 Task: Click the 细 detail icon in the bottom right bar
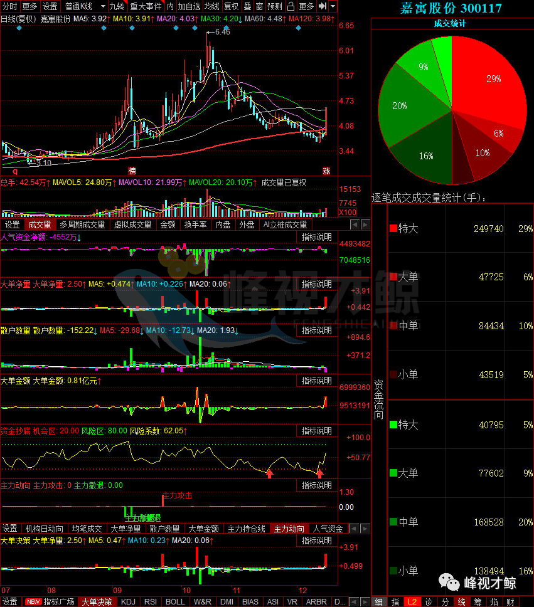tap(378, 601)
